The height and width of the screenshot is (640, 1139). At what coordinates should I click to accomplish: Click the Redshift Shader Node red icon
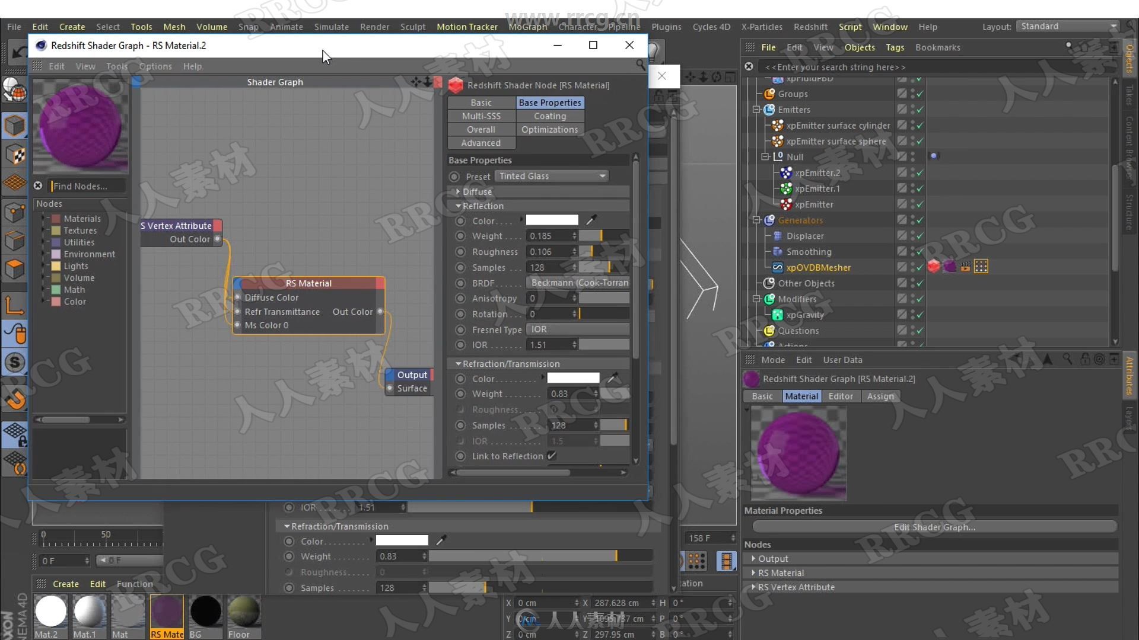pyautogui.click(x=456, y=85)
